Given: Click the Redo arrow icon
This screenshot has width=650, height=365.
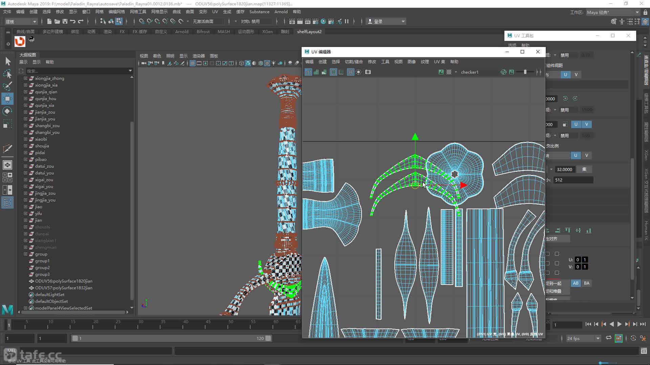Looking at the screenshot, I should tap(81, 21).
